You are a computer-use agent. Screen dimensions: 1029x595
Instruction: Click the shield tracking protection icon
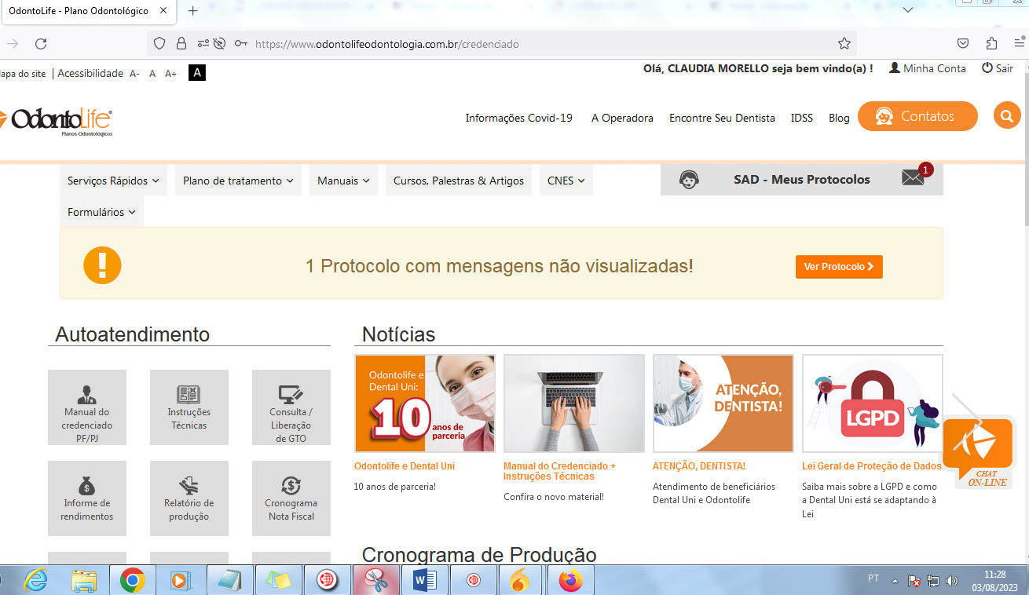159,44
